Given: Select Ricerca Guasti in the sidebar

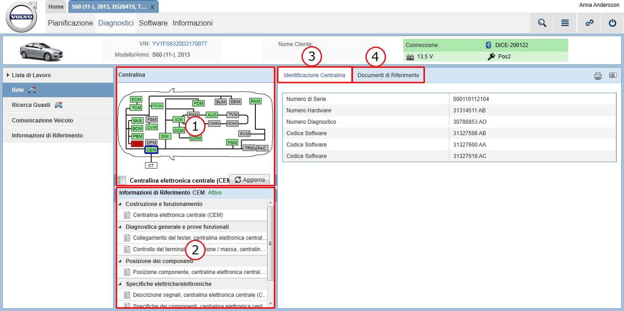Looking at the screenshot, I should click(x=58, y=105).
